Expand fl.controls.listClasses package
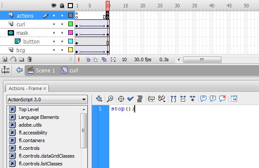Screen dimensions: 259x168 (x=12, y=164)
